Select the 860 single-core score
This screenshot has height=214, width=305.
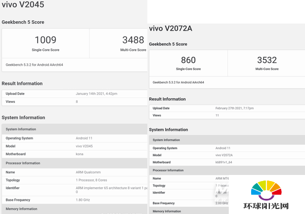click(188, 60)
